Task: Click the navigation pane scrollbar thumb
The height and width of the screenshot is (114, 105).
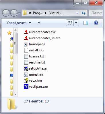Action: pos(15,43)
